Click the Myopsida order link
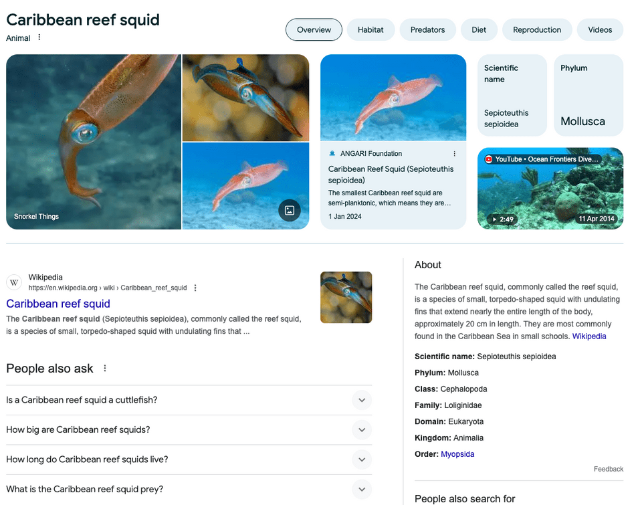The image size is (642, 505). click(457, 454)
